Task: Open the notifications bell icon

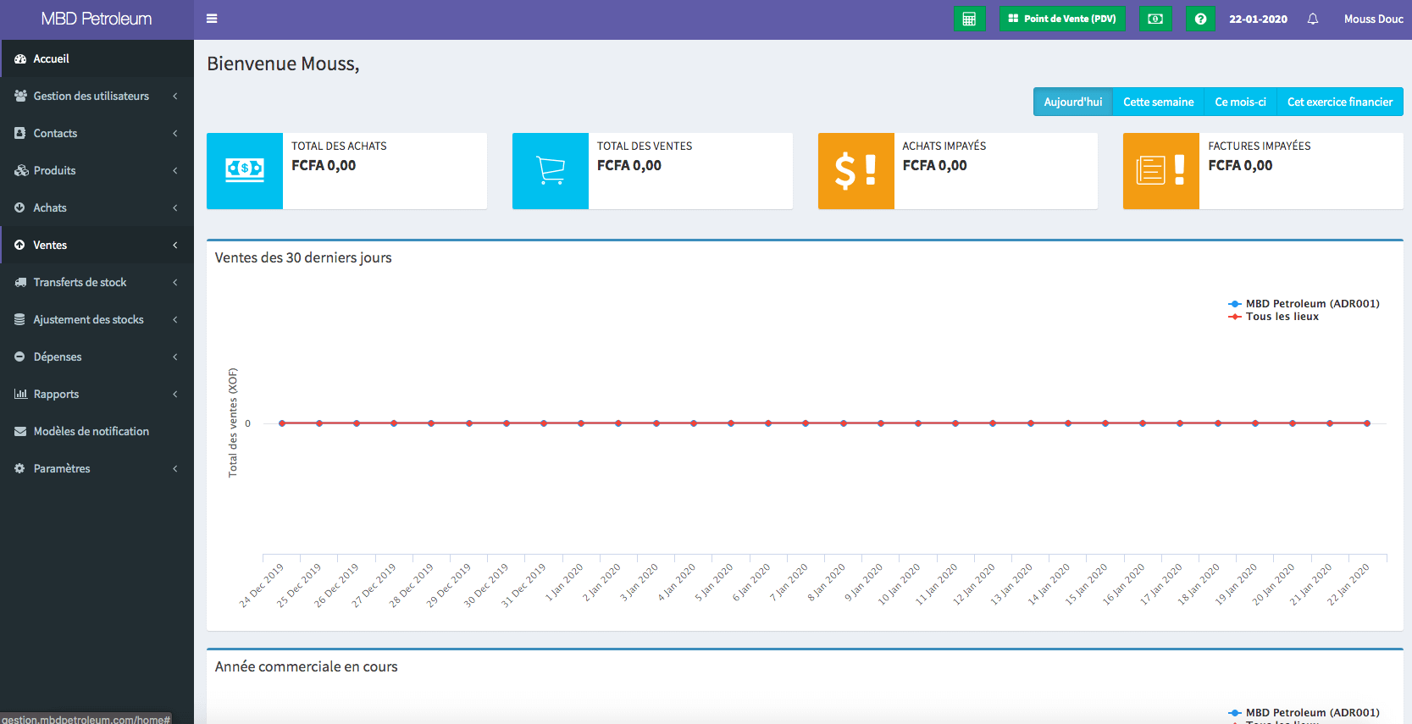Action: point(1312,19)
